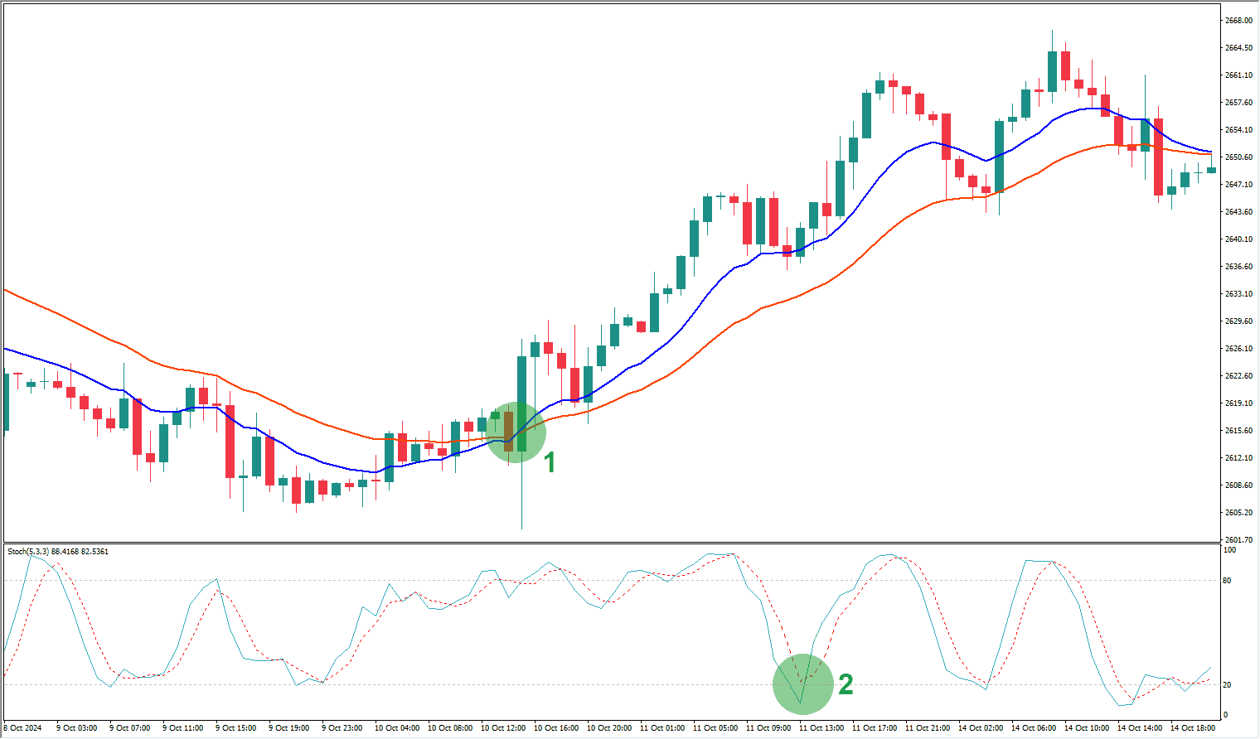Click price label 2636.60
Screen dimensions: 1260x739
tap(1238, 267)
